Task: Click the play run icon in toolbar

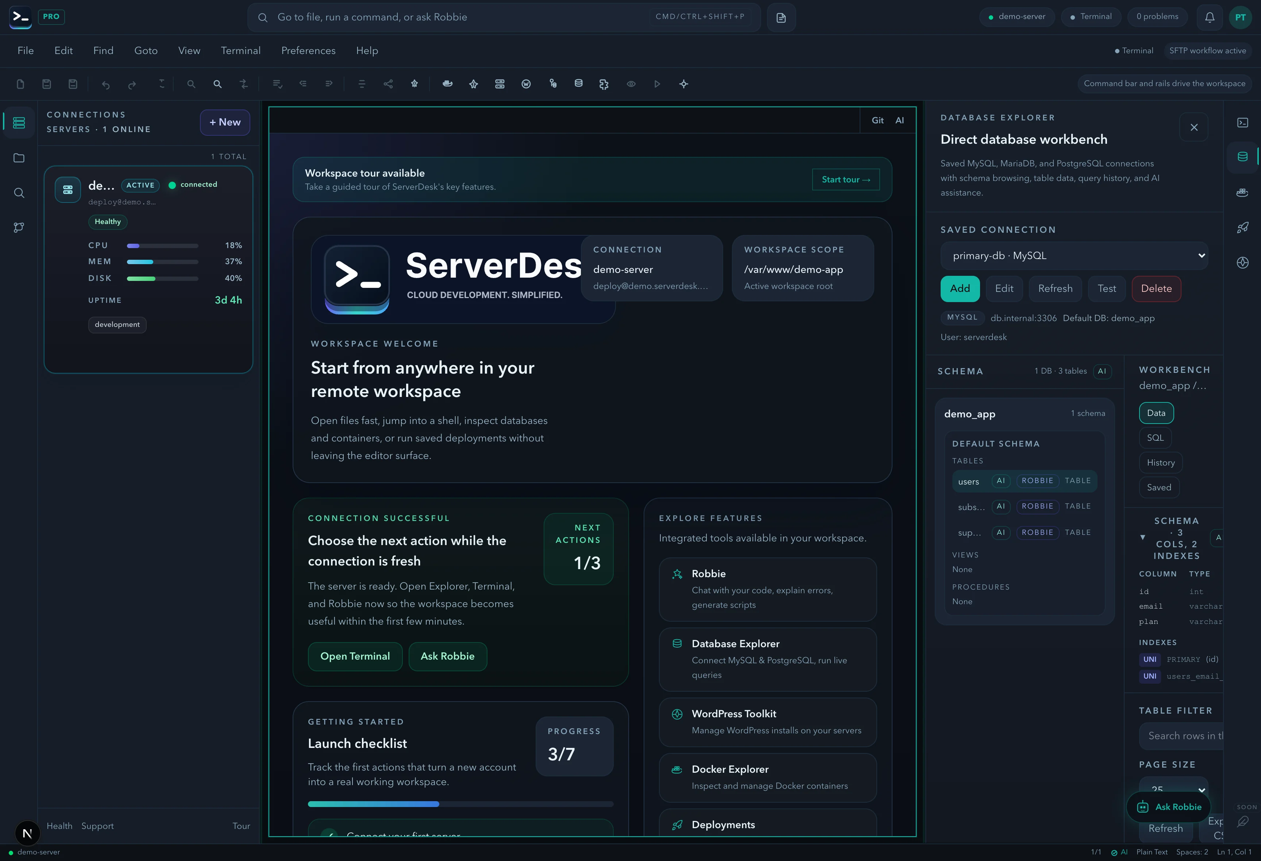Action: coord(657,84)
